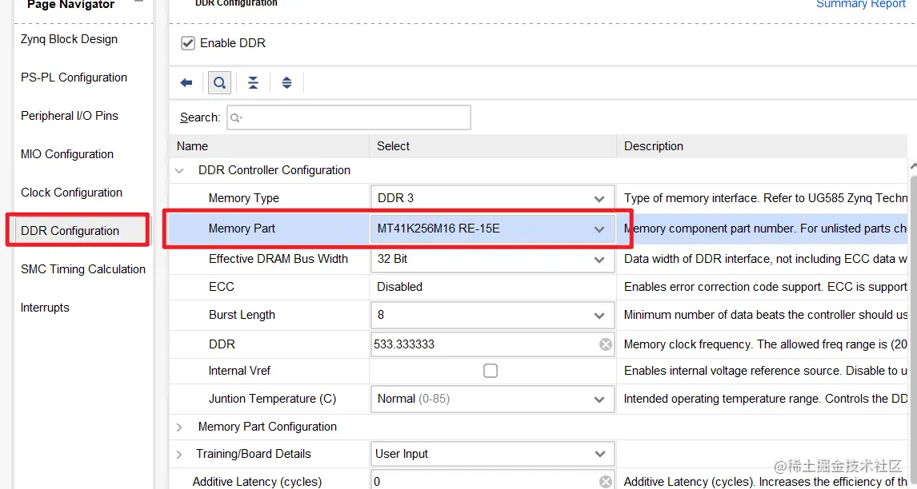917x489 pixels.
Task: Open Peripheral I/O Pins page
Action: click(70, 116)
